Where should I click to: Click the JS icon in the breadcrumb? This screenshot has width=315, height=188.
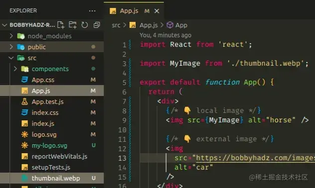(x=133, y=25)
